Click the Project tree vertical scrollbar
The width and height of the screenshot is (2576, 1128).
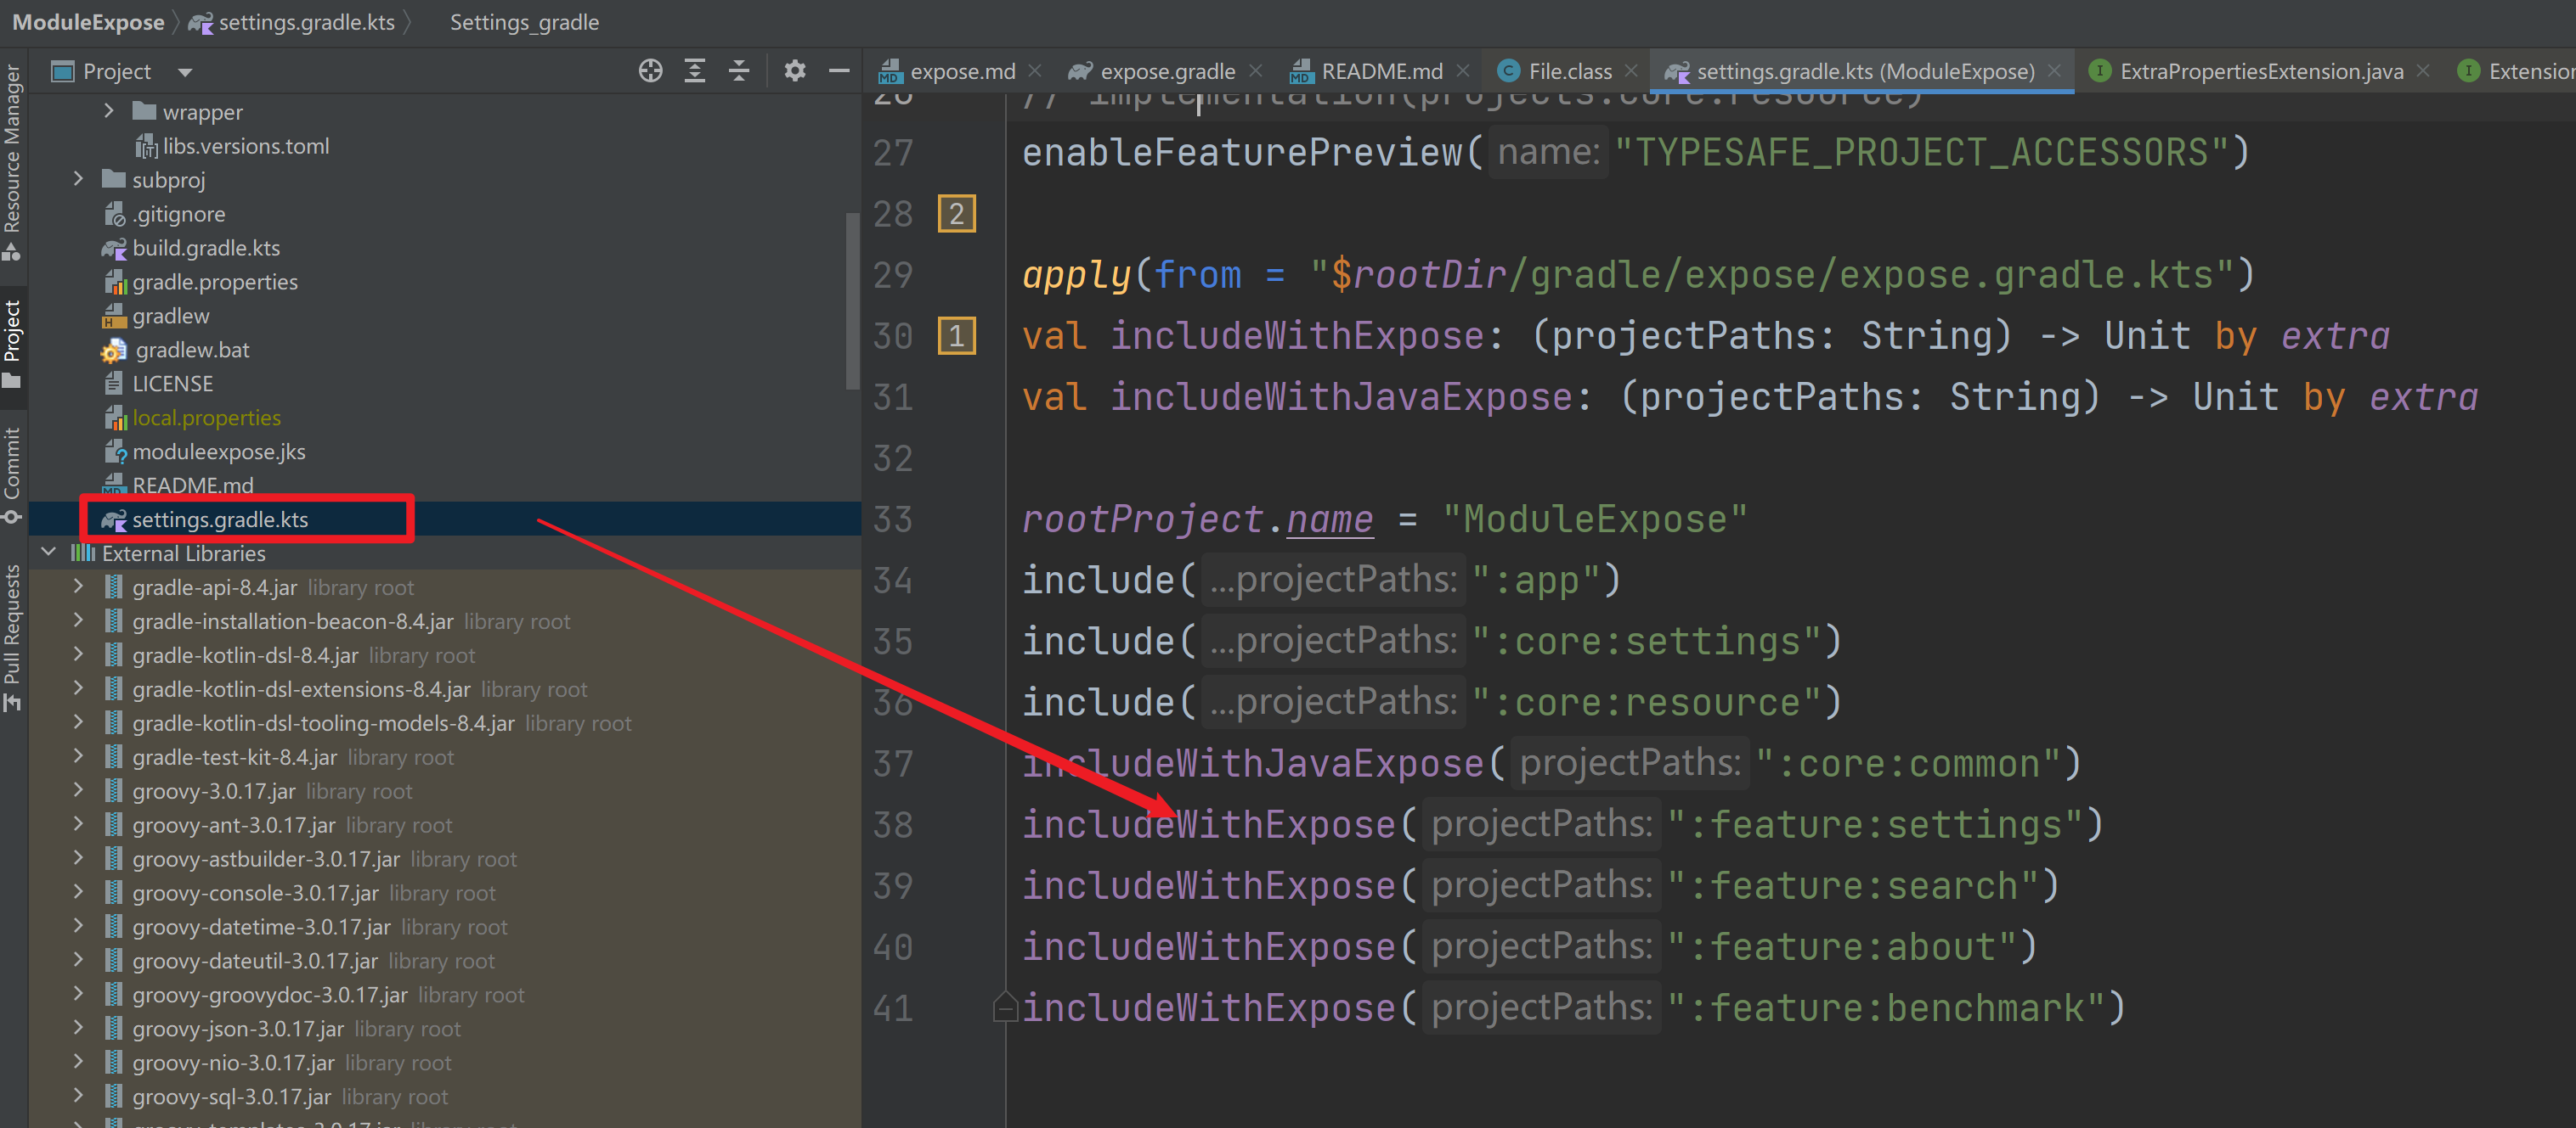[x=852, y=300]
